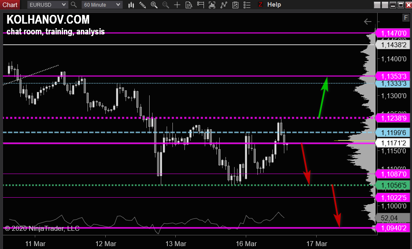The height and width of the screenshot is (249, 412).
Task: Open the Help menu
Action: (x=274, y=5)
